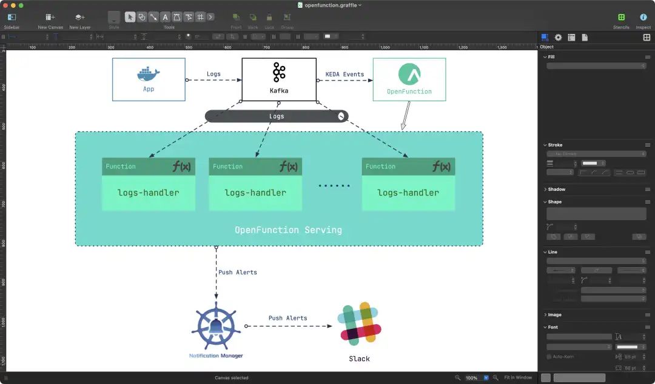Click the font color swatch
This screenshot has height=384, width=655.
tap(628, 347)
